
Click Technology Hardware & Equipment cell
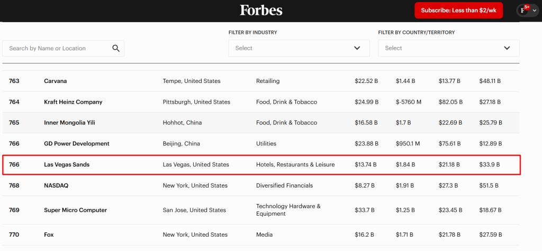(x=288, y=210)
